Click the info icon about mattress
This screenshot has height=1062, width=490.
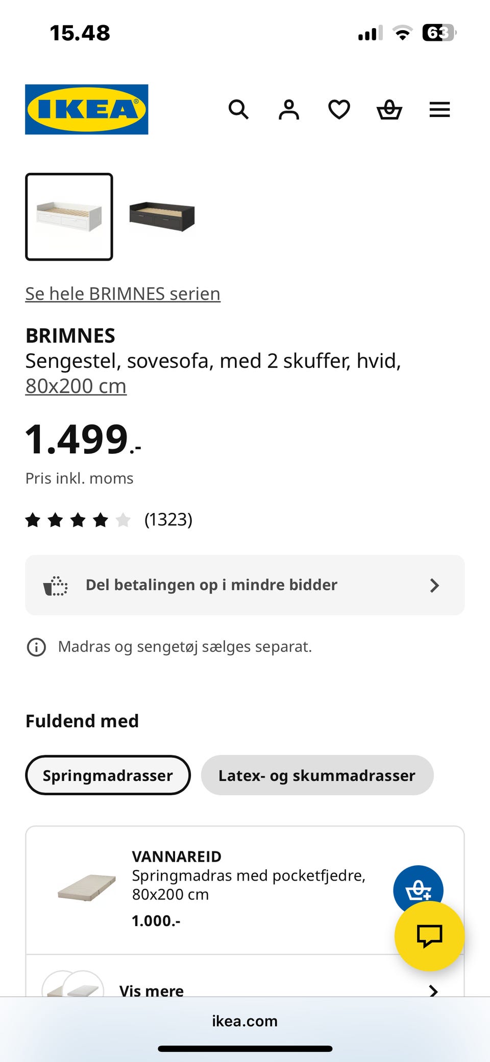click(36, 647)
